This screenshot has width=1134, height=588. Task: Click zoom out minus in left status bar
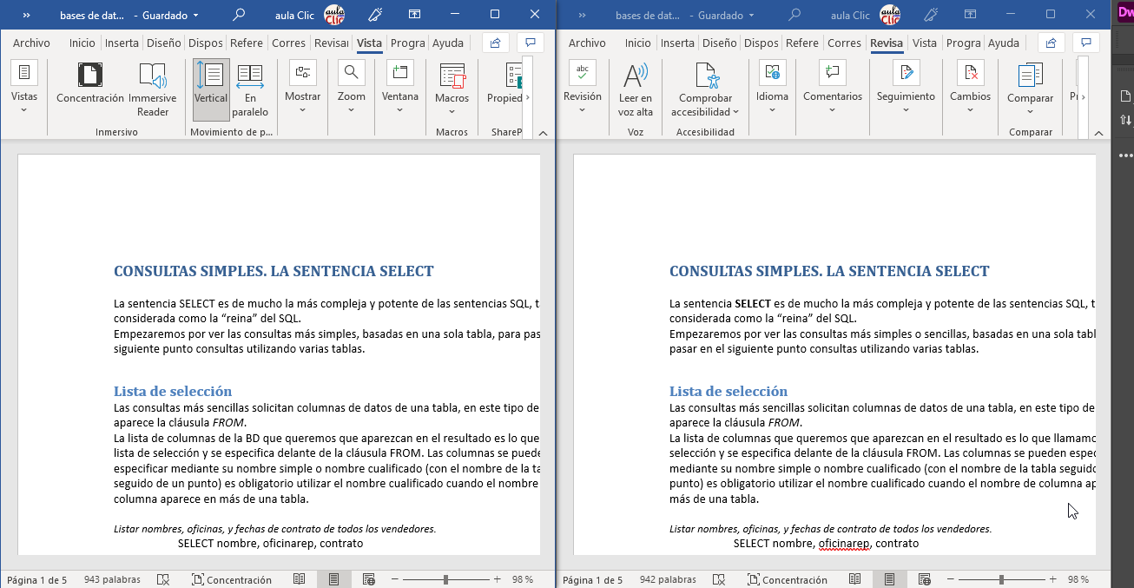click(x=395, y=579)
